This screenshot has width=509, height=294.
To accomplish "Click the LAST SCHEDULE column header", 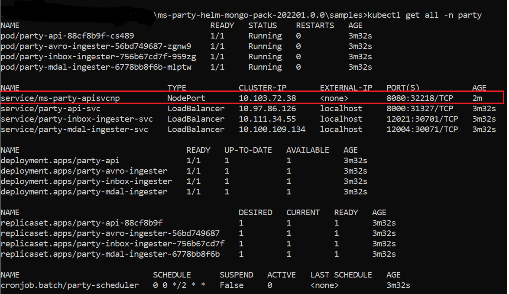I will tap(341, 275).
